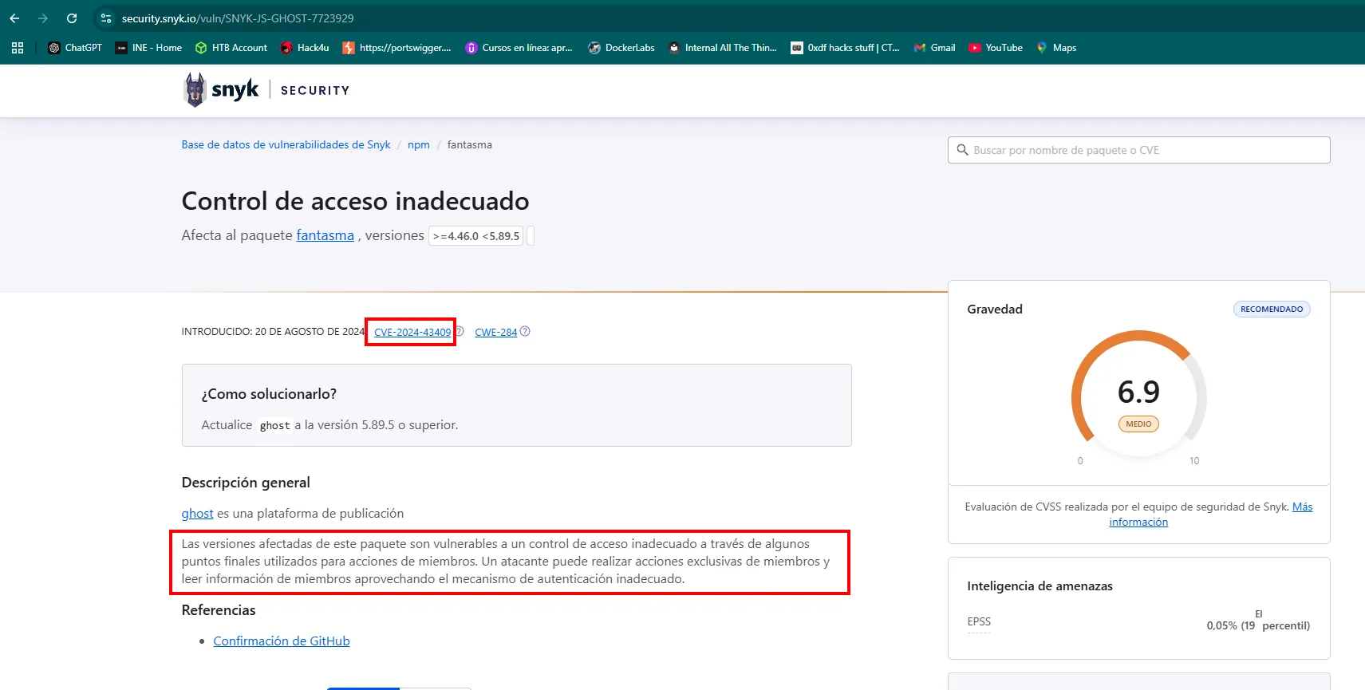
Task: Open the Maps bookmark
Action: pyautogui.click(x=1056, y=48)
